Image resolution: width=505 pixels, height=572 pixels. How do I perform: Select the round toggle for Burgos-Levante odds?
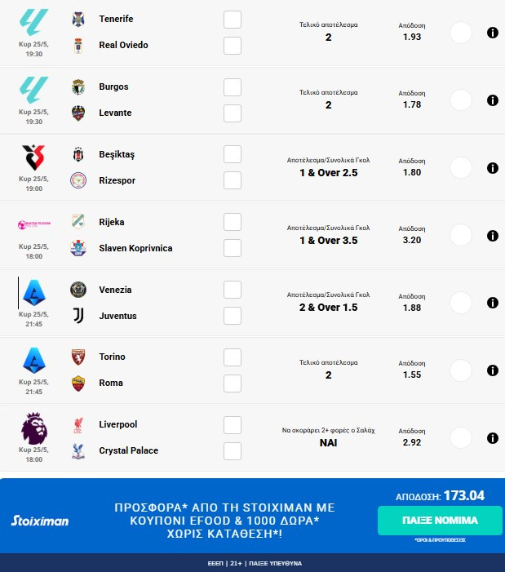coord(461,100)
